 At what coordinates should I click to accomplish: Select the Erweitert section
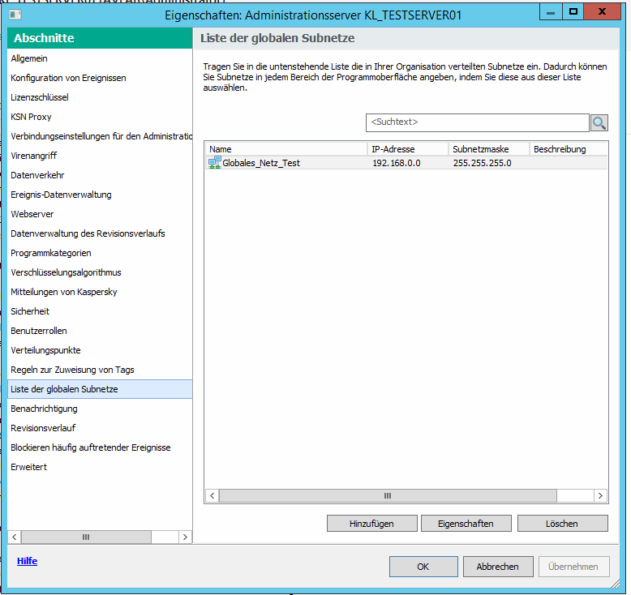[x=28, y=467]
